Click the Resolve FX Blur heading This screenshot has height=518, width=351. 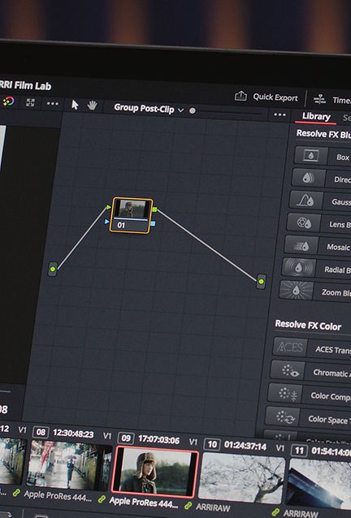pos(323,134)
